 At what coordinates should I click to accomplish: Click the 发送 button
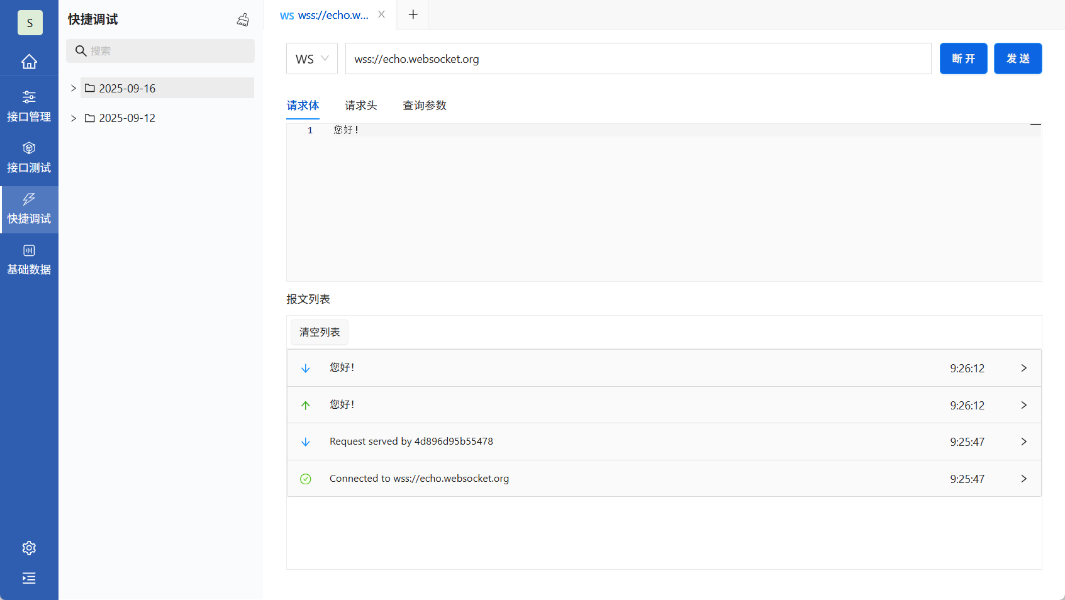(1018, 58)
